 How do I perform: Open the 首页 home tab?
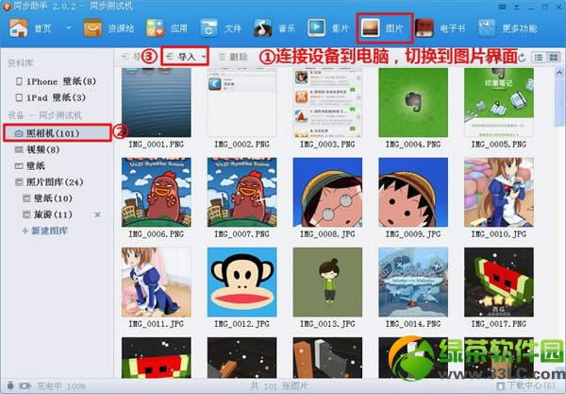[x=30, y=28]
